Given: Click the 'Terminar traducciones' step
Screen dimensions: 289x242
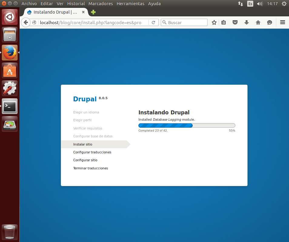Looking at the screenshot, I should pyautogui.click(x=91, y=168).
